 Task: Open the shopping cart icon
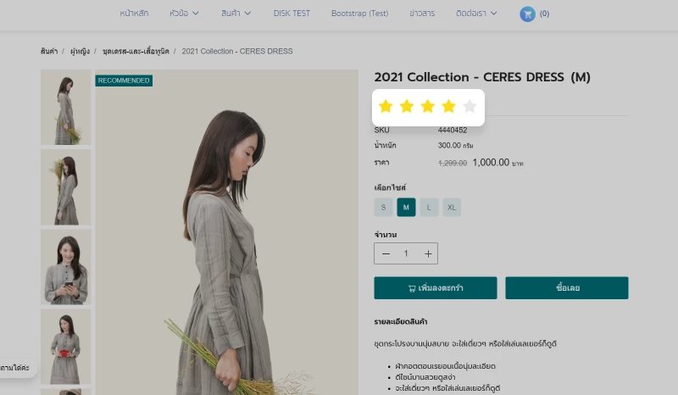tap(528, 14)
